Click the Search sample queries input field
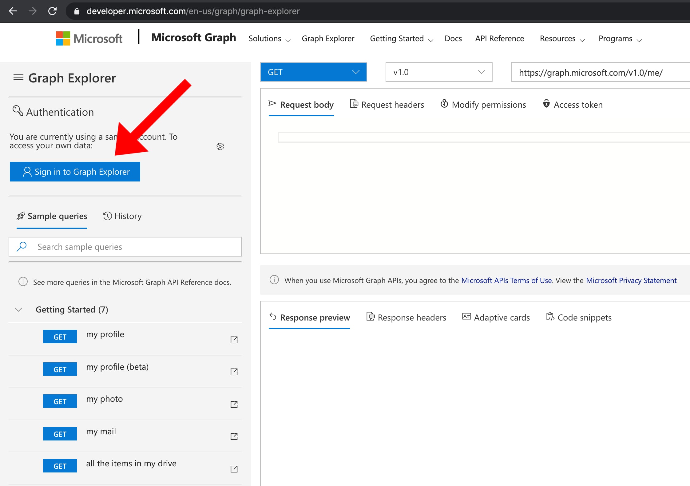The width and height of the screenshot is (690, 486). [125, 246]
